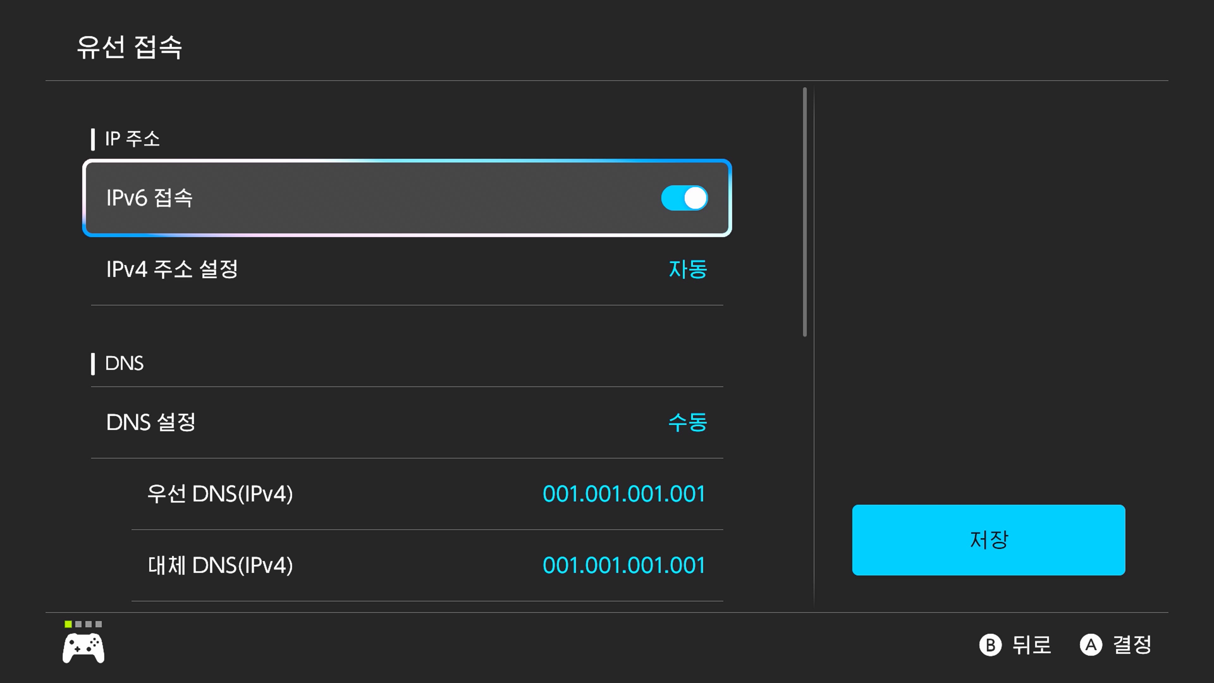Click the 유선 접속 page title
This screenshot has height=683, width=1214.
click(x=129, y=47)
